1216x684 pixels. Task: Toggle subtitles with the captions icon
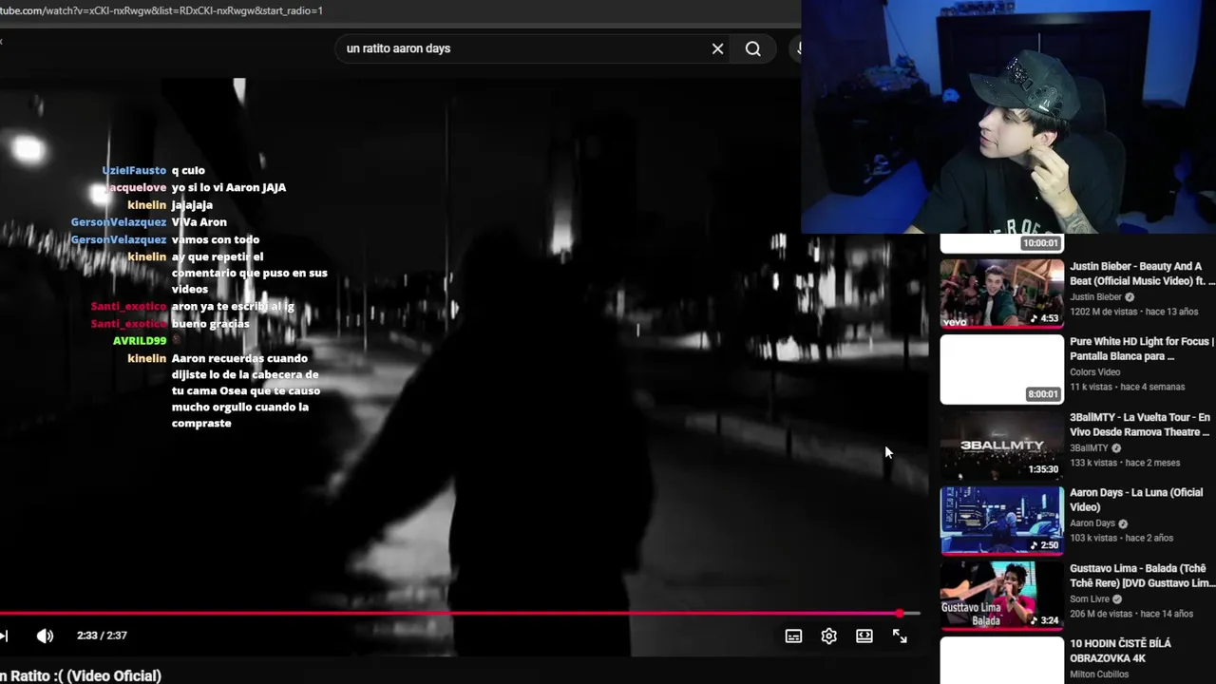[x=793, y=636]
